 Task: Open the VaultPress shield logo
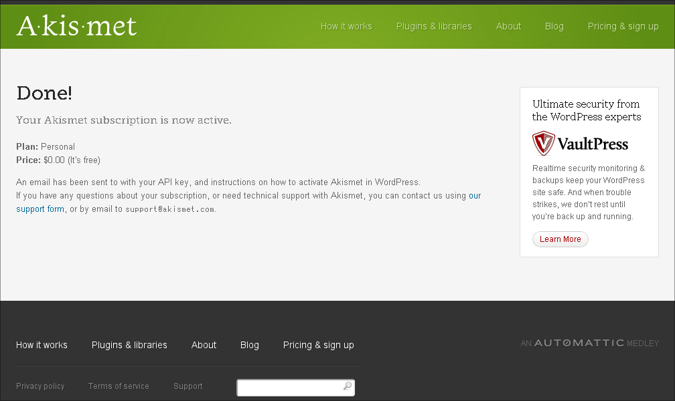[x=544, y=143]
